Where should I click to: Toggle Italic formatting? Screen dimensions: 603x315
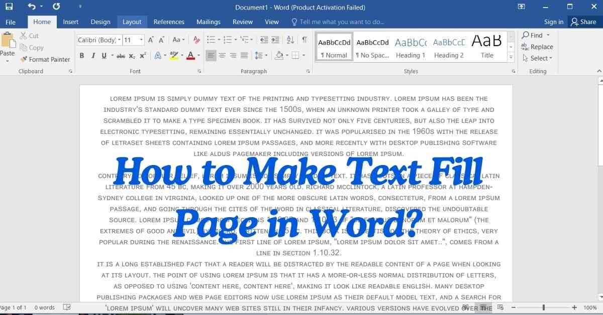pos(93,56)
